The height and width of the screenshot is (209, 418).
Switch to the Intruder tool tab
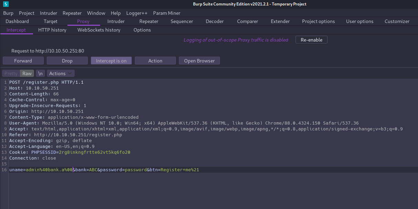(x=116, y=21)
